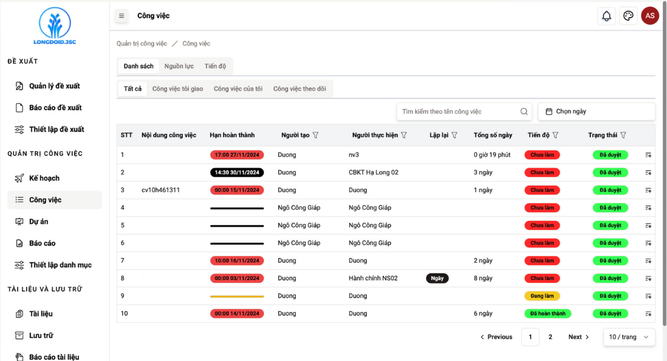Click the filter icon beside Lặp lại

tap(455, 135)
